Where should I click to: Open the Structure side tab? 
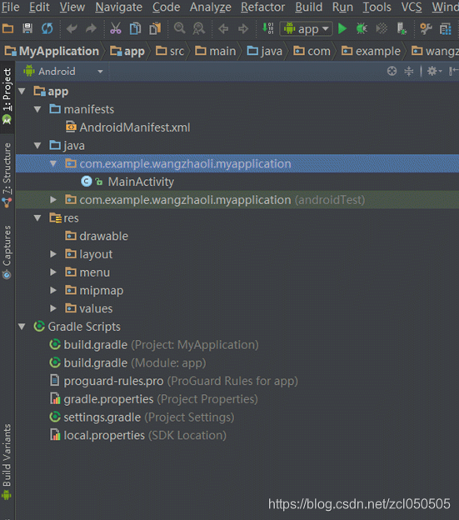(x=7, y=175)
